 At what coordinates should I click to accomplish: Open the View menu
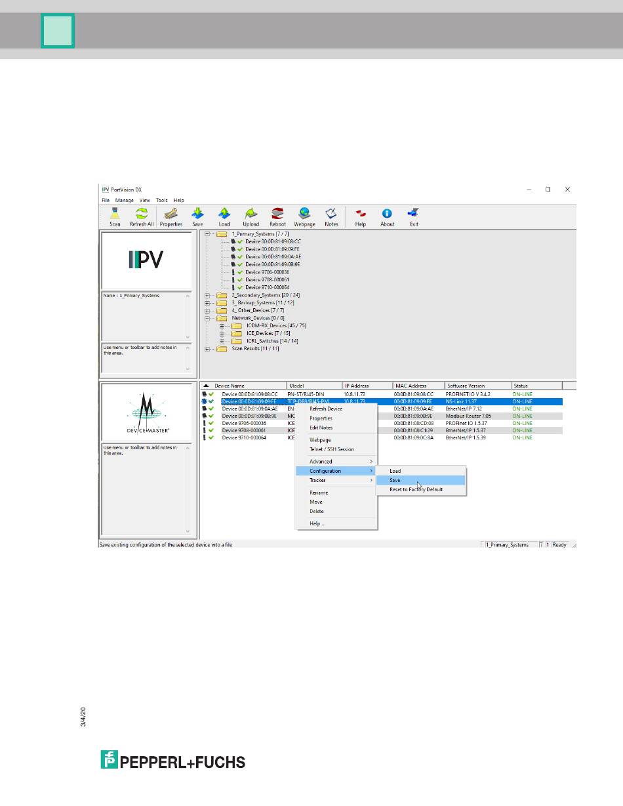pos(145,200)
